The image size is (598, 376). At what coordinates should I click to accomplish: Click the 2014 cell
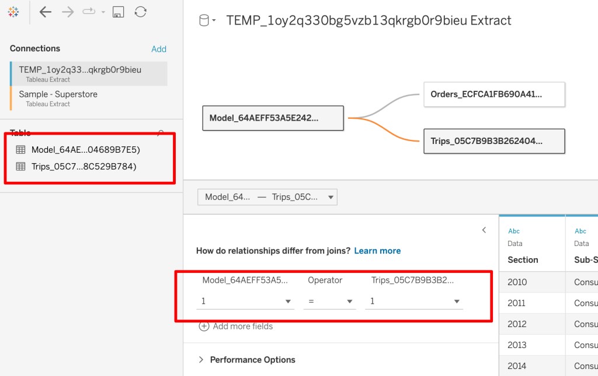pos(532,366)
